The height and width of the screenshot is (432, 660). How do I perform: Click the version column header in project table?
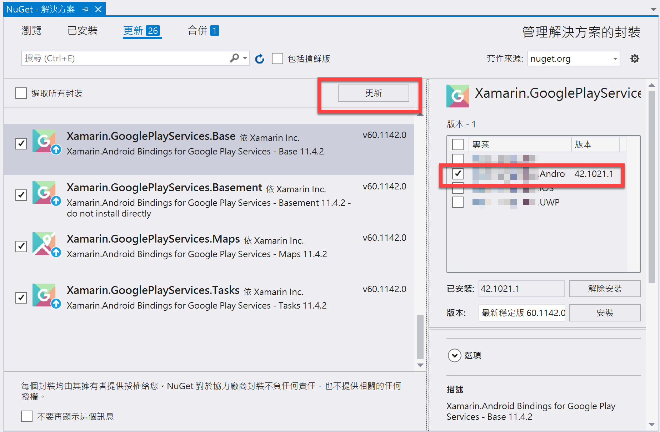595,144
